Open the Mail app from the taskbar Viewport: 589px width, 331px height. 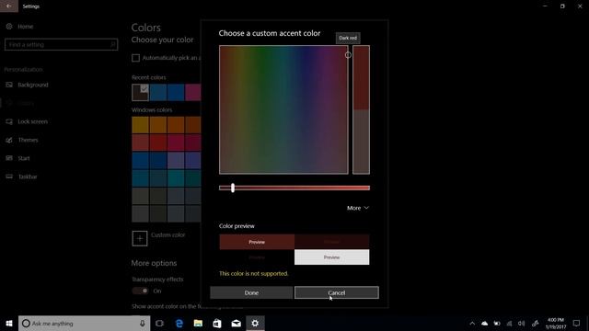coord(237,324)
